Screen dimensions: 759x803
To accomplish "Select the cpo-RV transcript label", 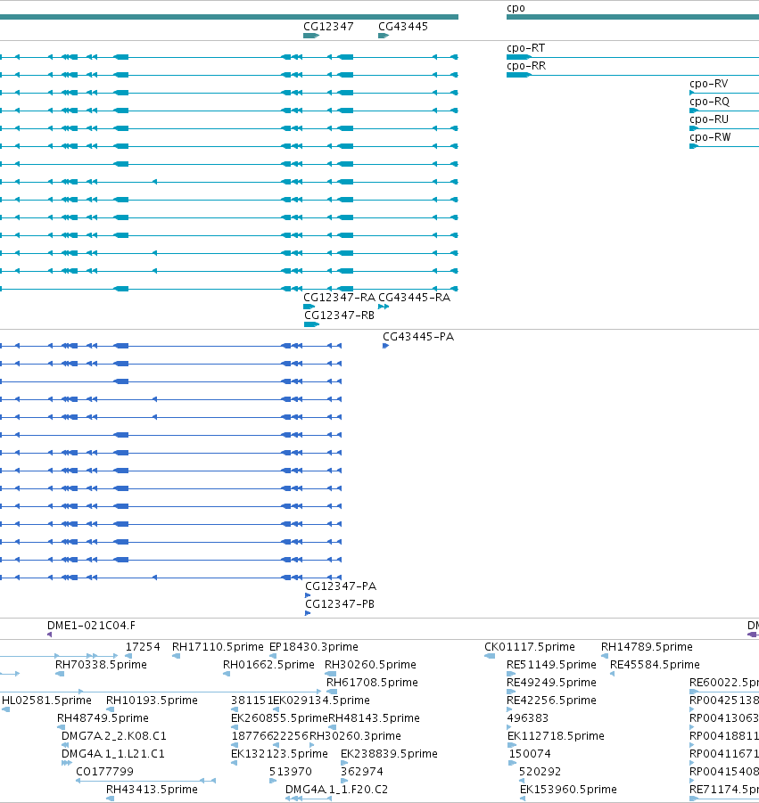I will click(x=709, y=84).
